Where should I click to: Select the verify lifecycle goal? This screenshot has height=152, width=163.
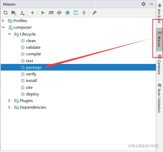pyautogui.click(x=31, y=74)
